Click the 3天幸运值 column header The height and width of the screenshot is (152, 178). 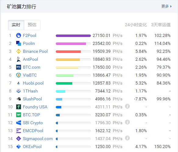[x=161, y=25]
